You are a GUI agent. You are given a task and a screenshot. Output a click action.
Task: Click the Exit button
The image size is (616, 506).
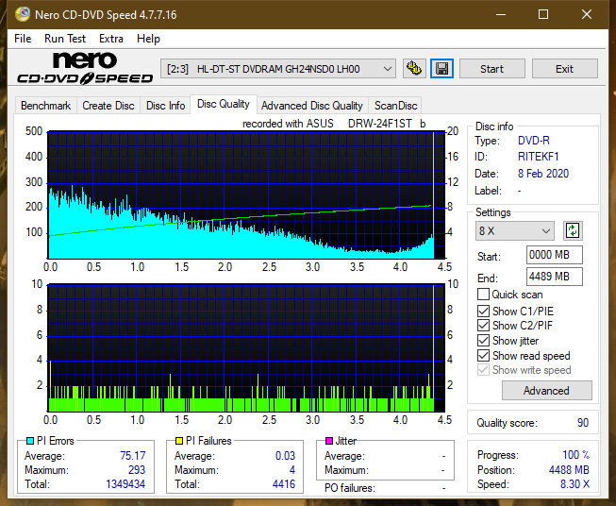tap(564, 69)
